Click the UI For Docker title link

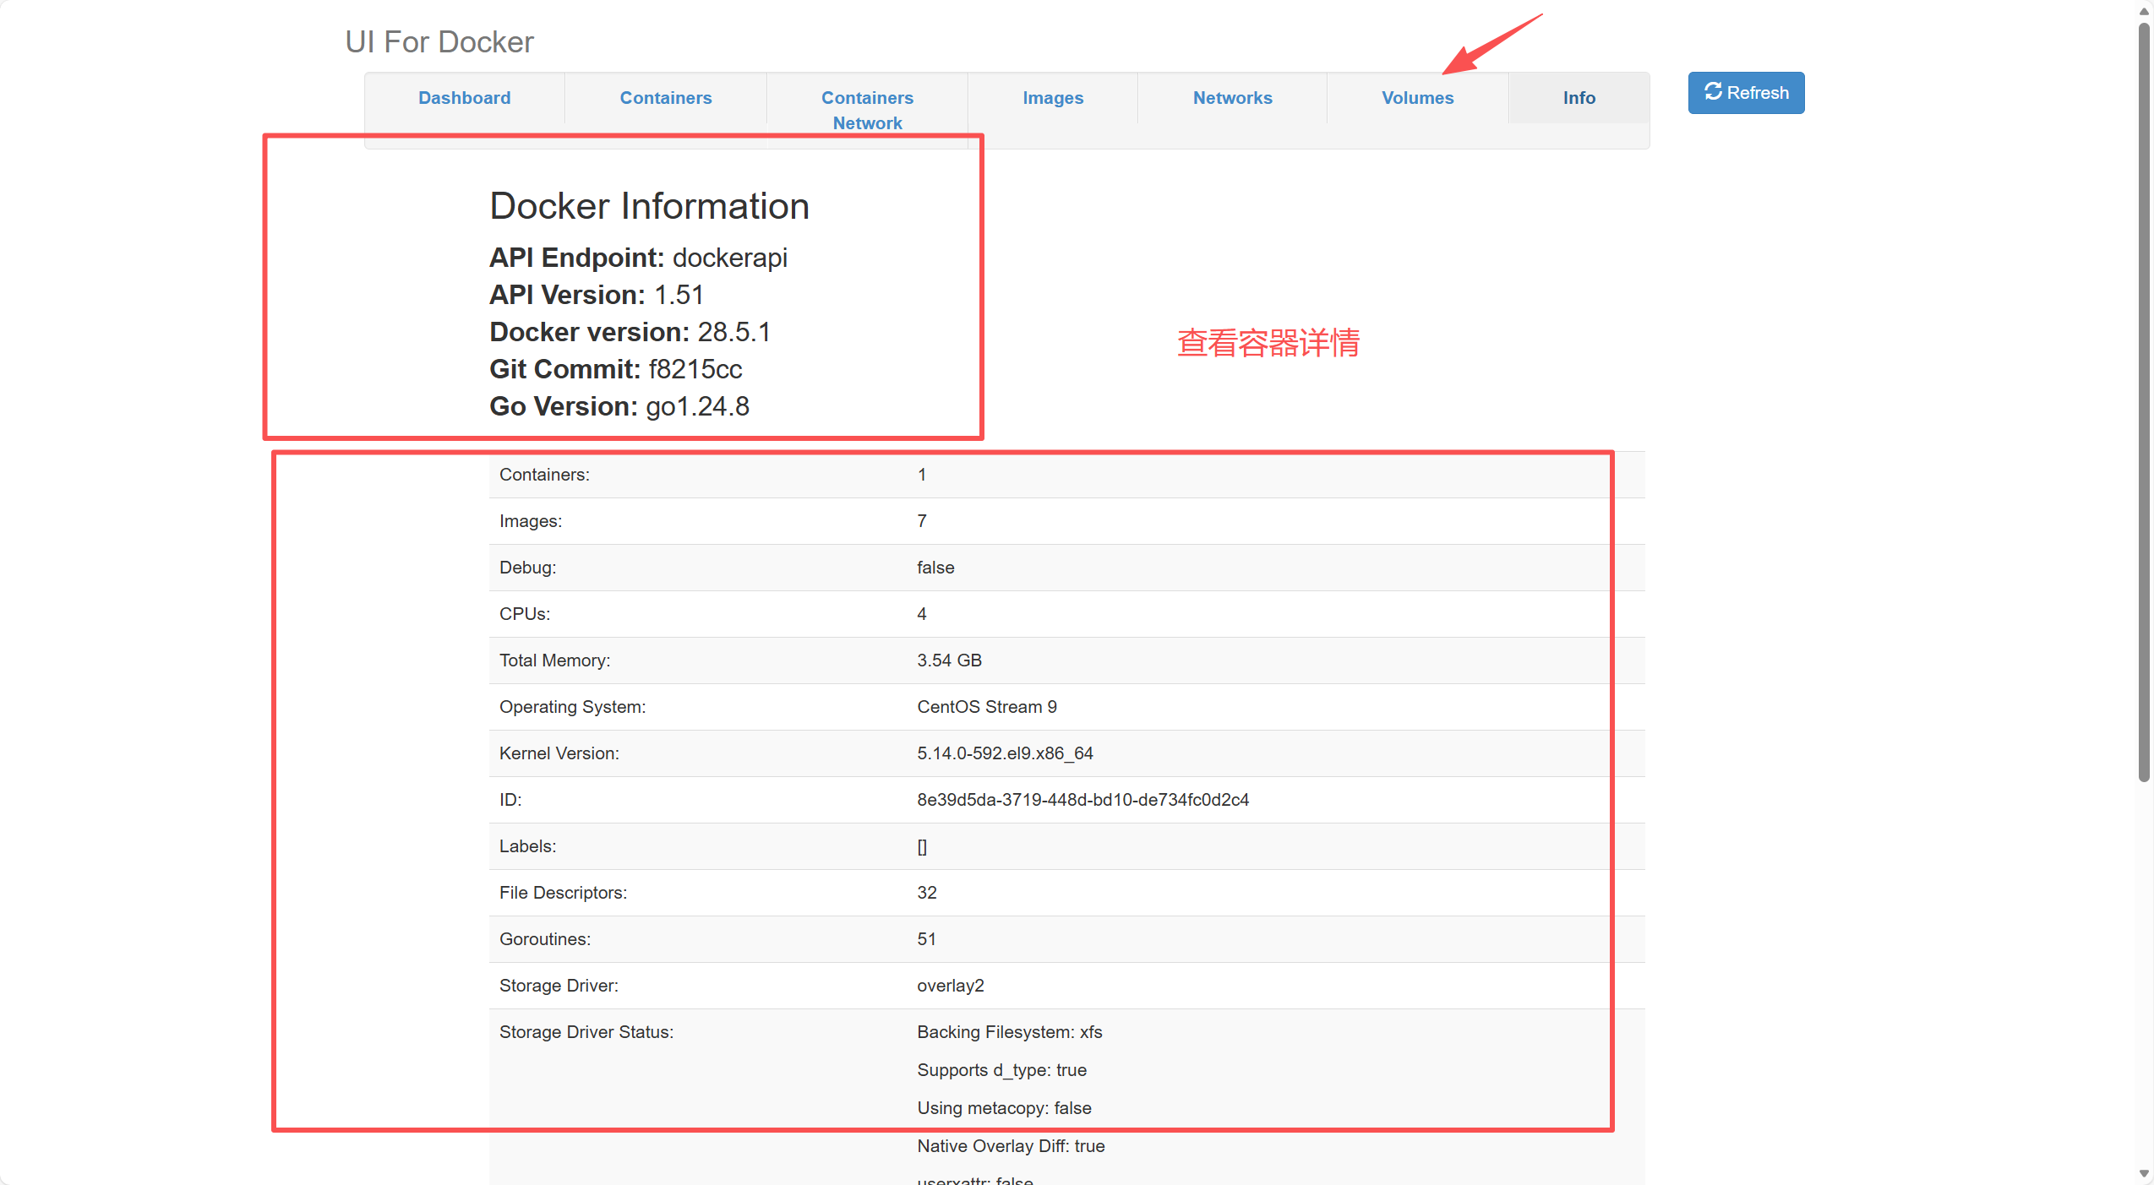coord(439,42)
